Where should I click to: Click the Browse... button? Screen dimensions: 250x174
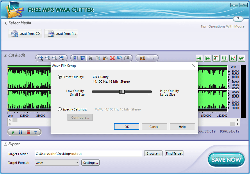153,153
